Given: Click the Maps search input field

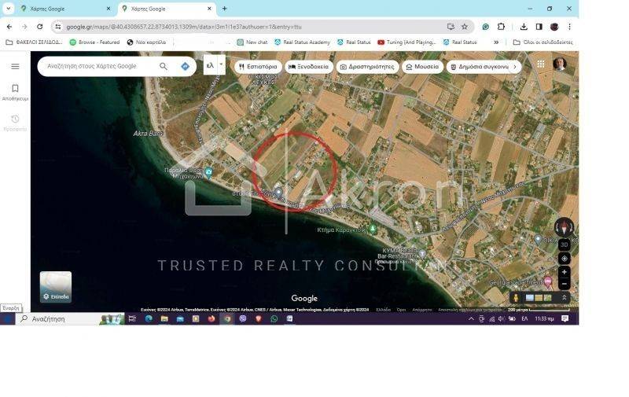Looking at the screenshot, I should pyautogui.click(x=98, y=67).
